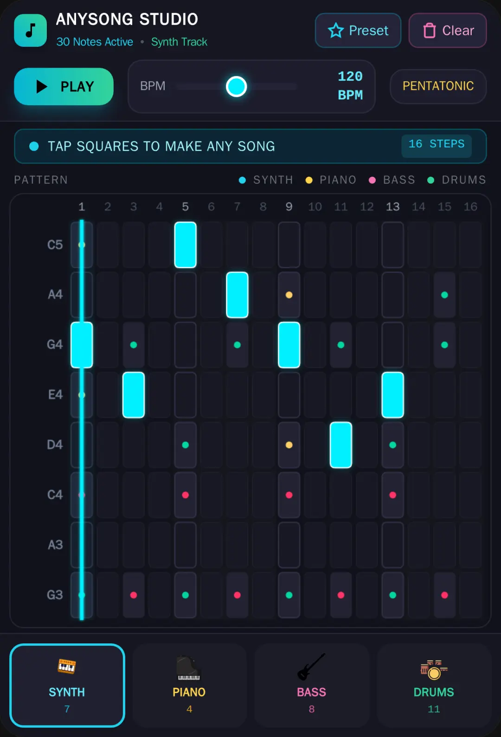The width and height of the screenshot is (501, 737).
Task: Click the play triangle icon
Action: click(42, 87)
